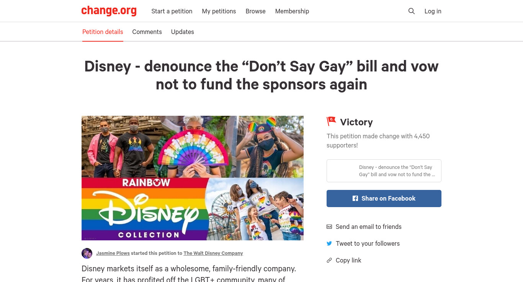Open The Walt Disney Company link

[x=213, y=253]
